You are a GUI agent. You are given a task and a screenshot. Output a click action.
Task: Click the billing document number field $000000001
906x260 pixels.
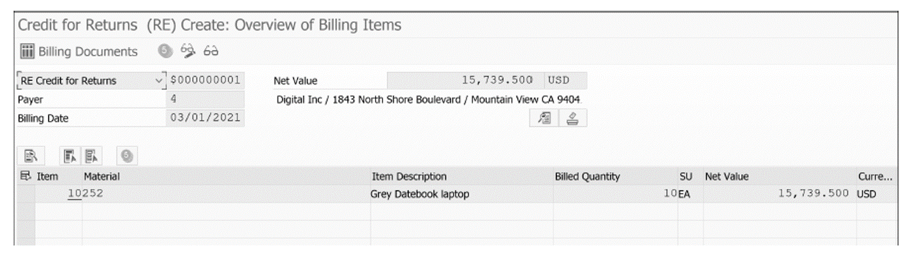[x=206, y=81]
